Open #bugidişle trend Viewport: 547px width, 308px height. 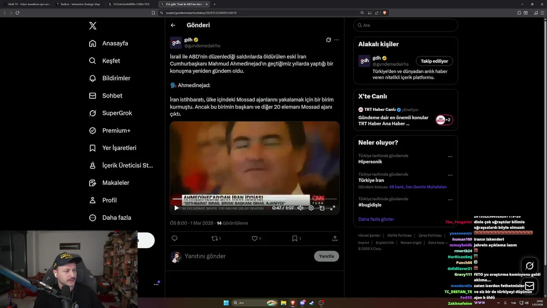click(x=370, y=205)
